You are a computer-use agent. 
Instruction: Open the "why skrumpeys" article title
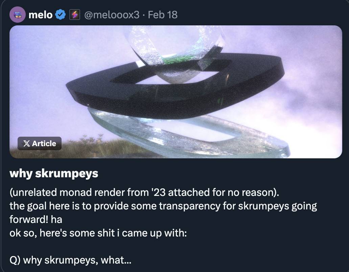click(54, 173)
